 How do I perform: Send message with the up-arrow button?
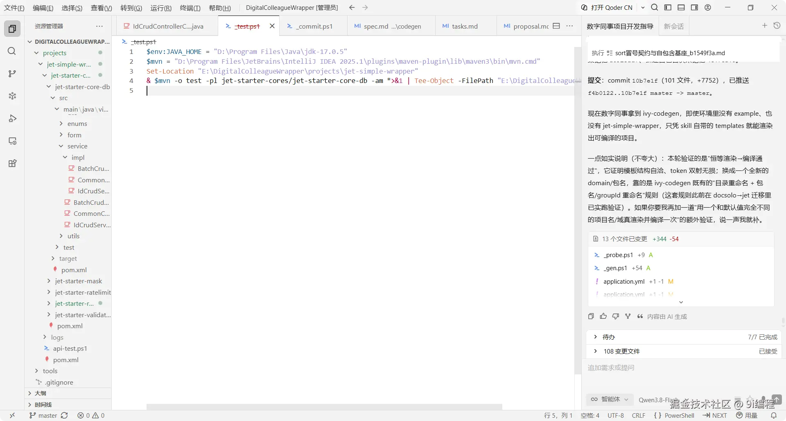tap(777, 399)
